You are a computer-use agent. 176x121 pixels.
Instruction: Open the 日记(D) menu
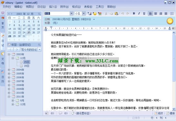pyautogui.click(x=41, y=7)
